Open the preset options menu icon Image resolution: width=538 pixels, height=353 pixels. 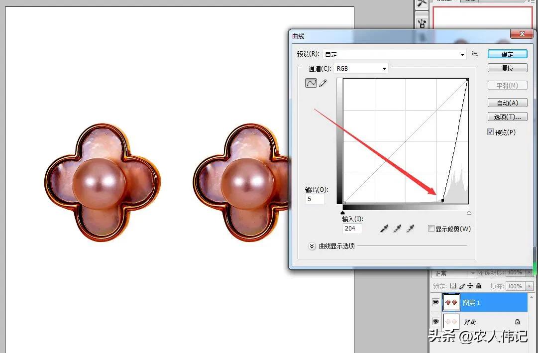pos(475,54)
